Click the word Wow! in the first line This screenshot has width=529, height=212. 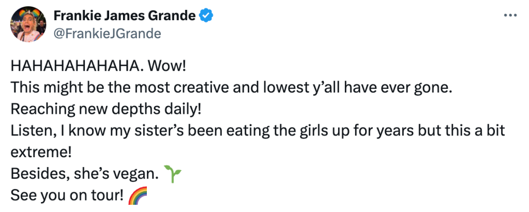point(166,67)
